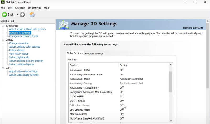Open Adjust desktop size and position

(x=26, y=61)
